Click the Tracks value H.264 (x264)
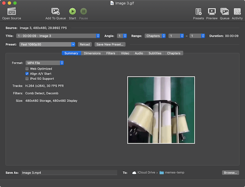Image resolution: width=245 pixels, height=187 pixels. [x=44, y=86]
